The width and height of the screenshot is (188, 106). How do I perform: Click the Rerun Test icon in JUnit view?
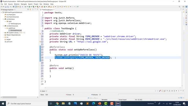[167, 91]
